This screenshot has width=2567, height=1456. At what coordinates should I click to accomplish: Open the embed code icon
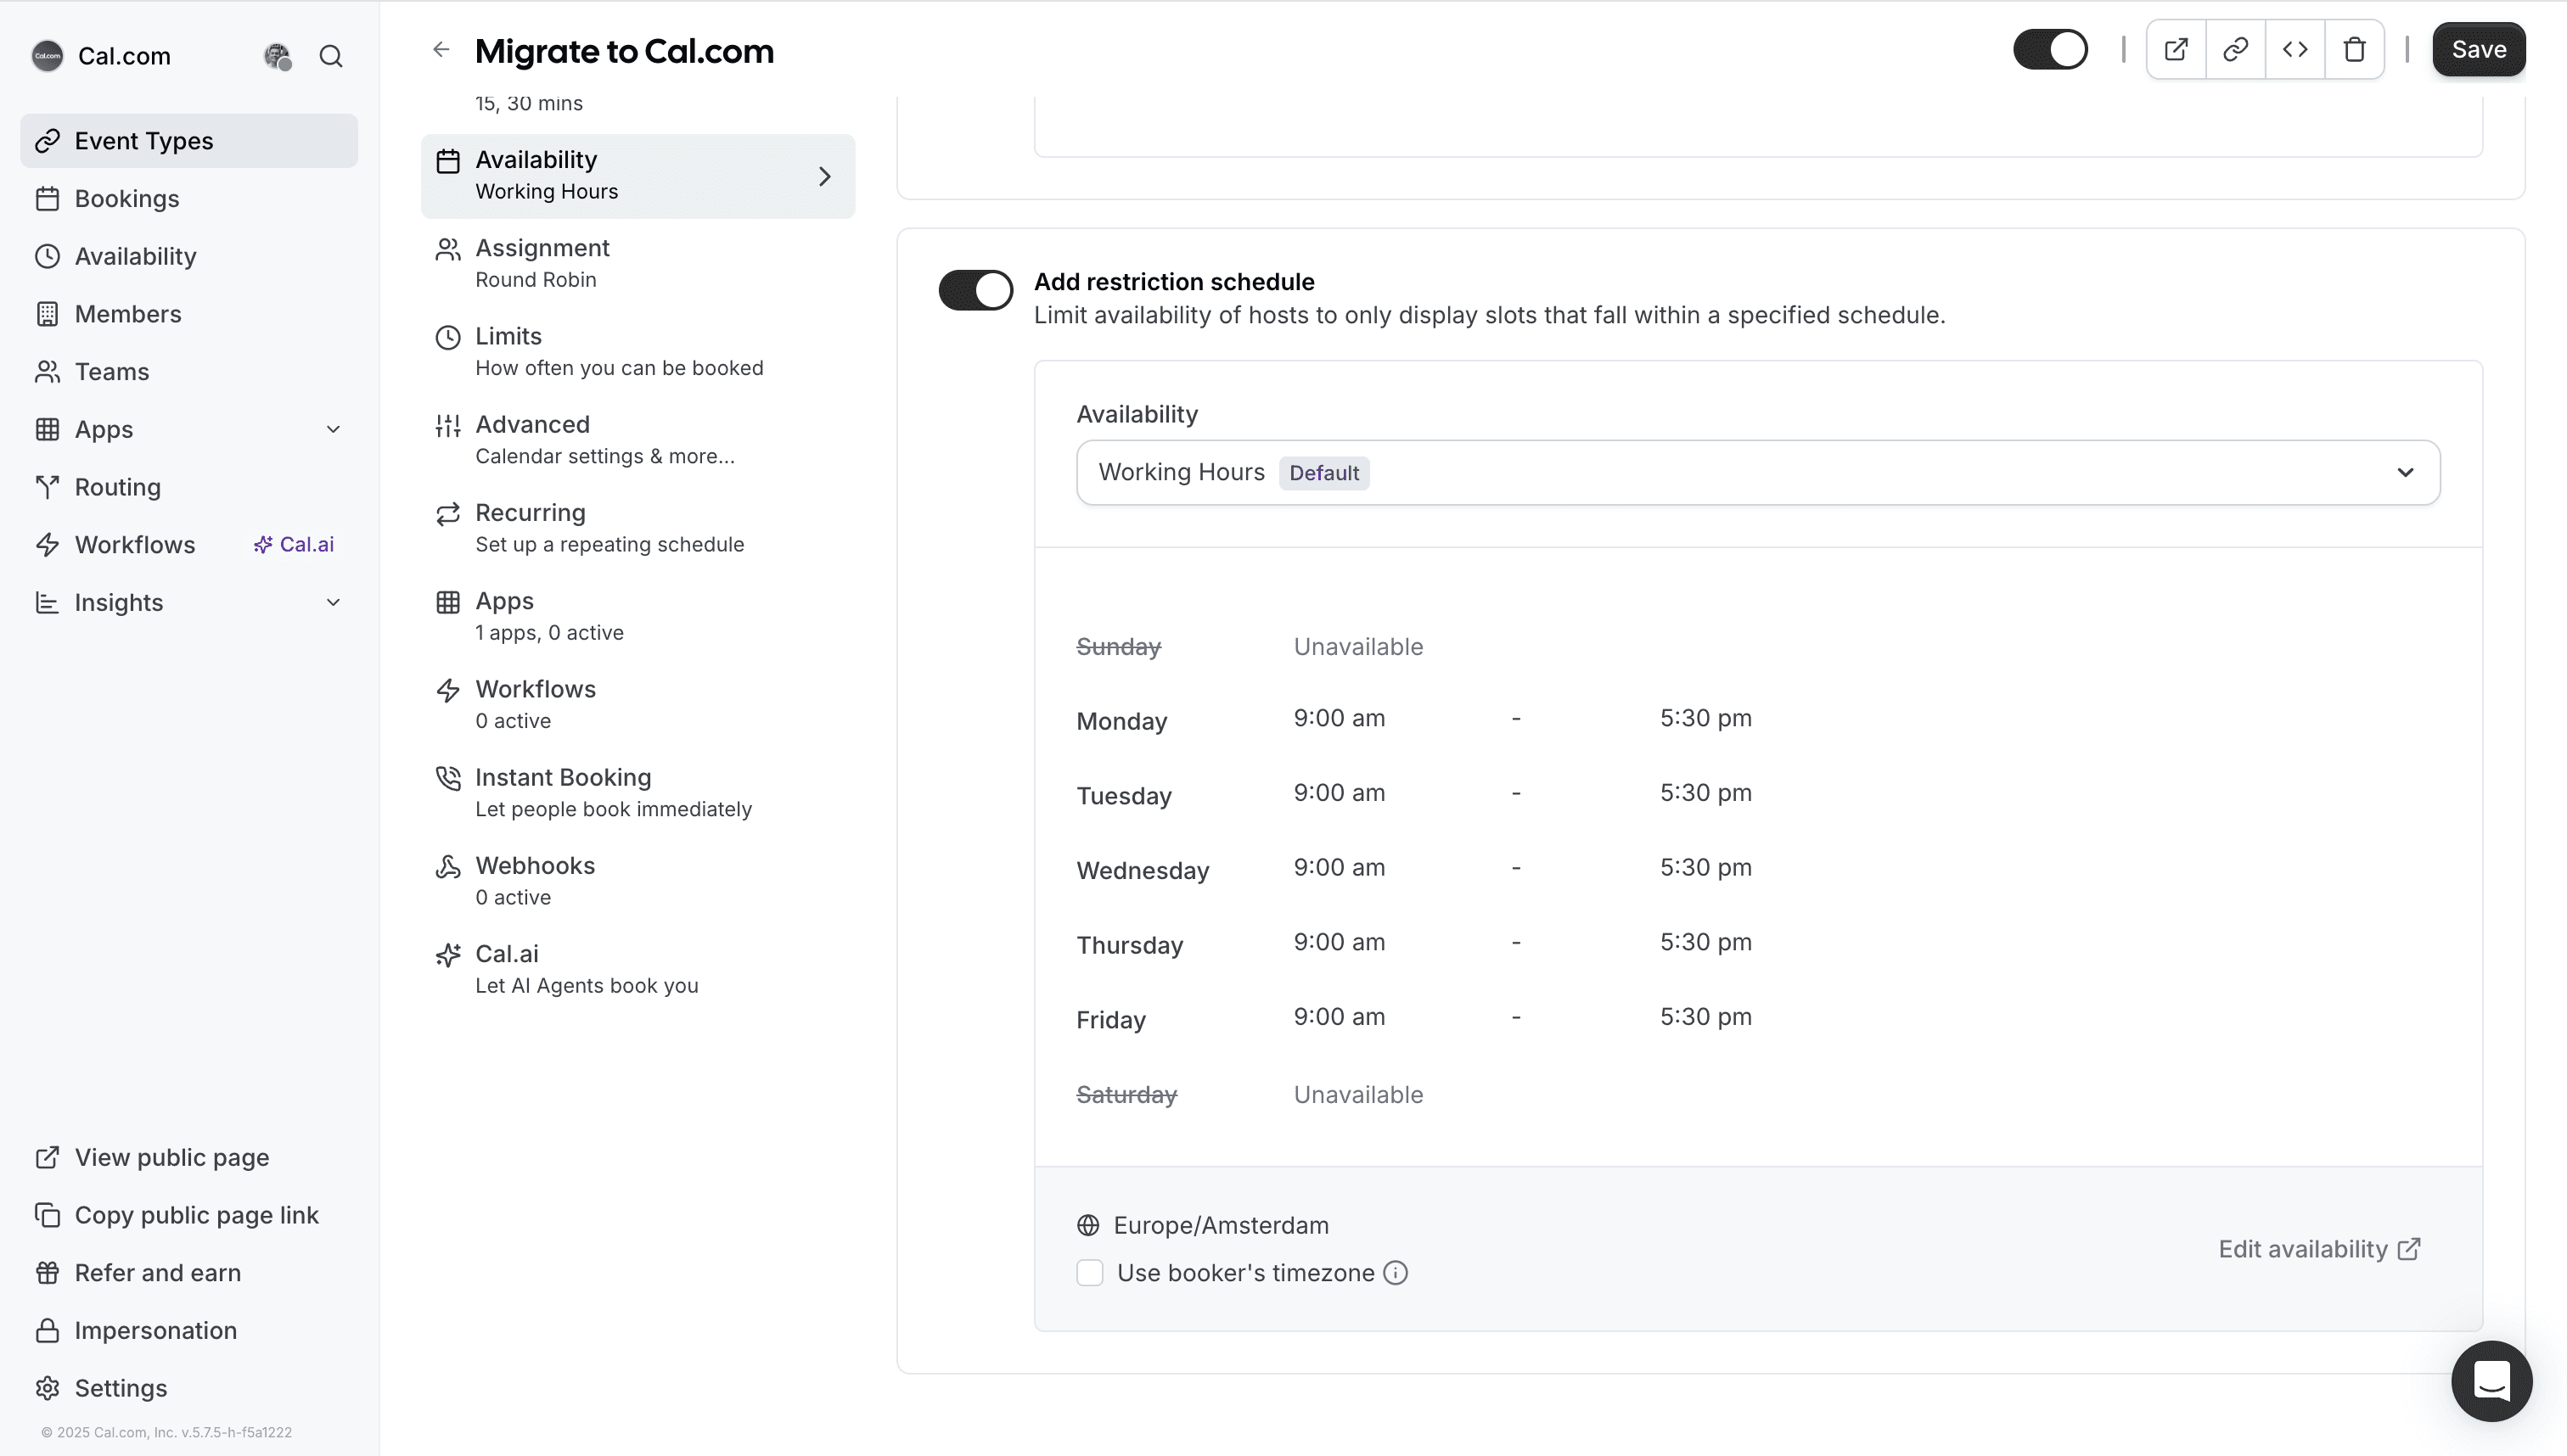pos(2295,49)
